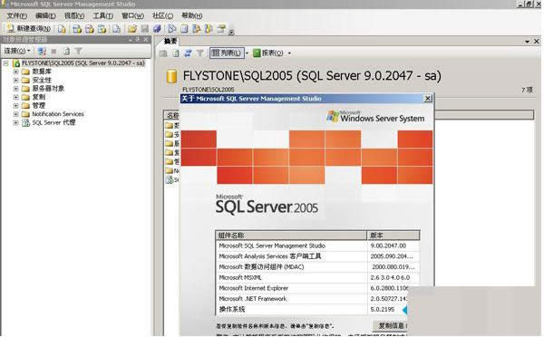Click the 复制信息 button in About dialog
This screenshot has height=337, width=544.
point(391,326)
